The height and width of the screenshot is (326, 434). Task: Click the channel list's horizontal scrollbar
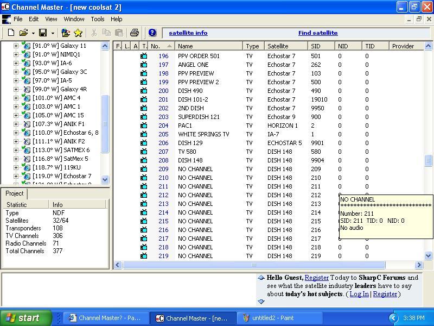(254, 265)
